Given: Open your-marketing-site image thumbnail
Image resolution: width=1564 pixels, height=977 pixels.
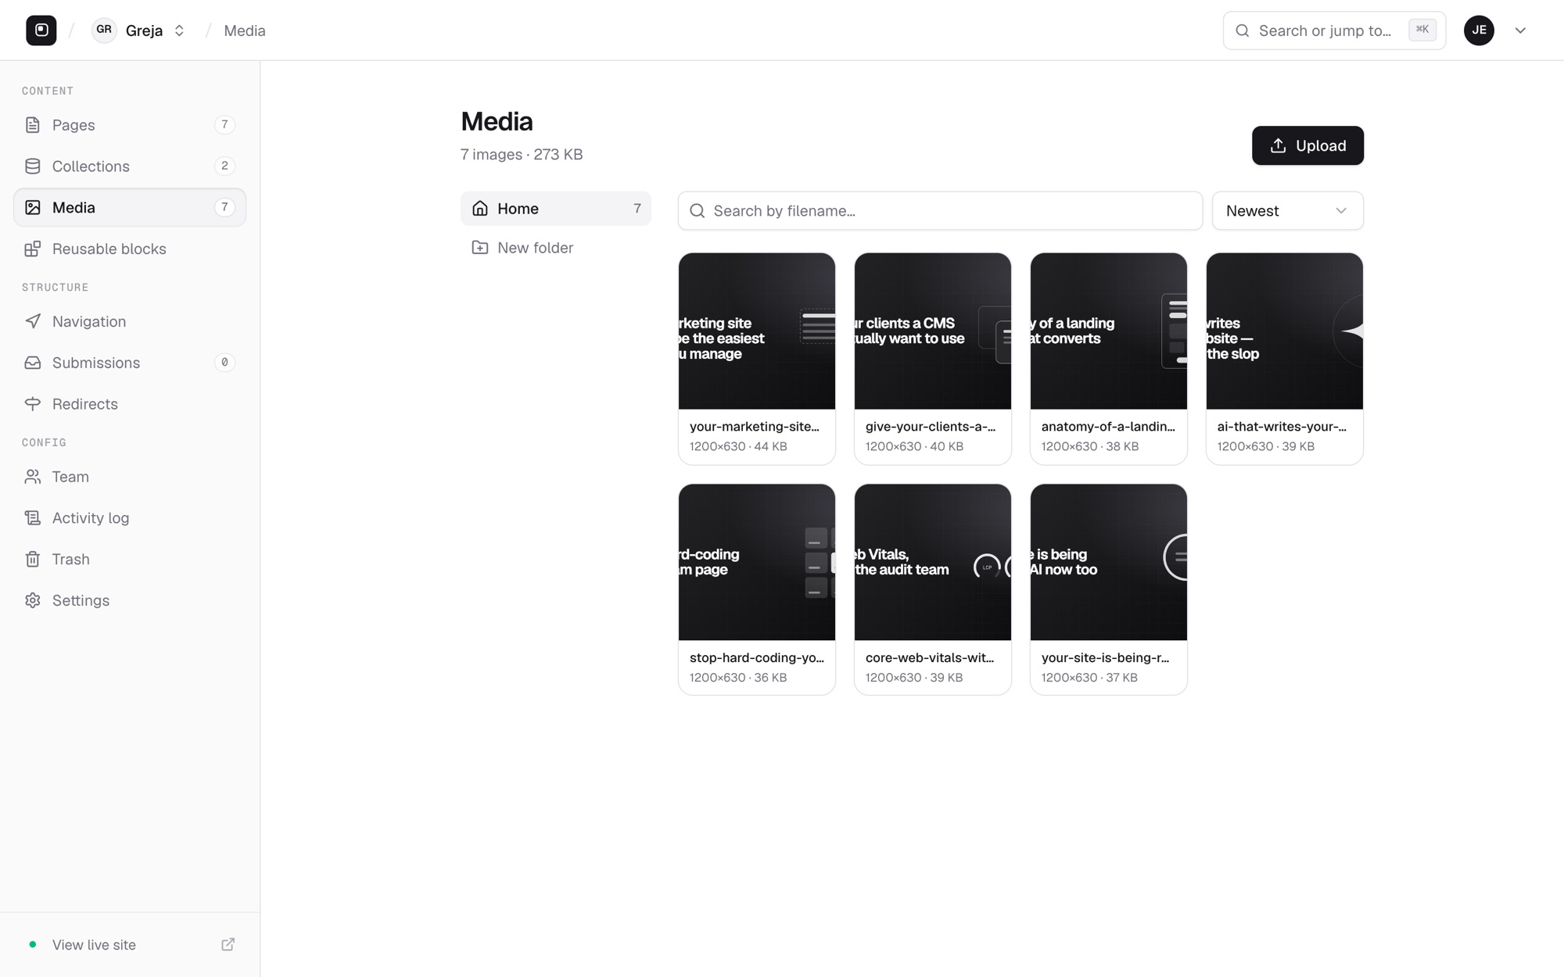Looking at the screenshot, I should click(x=757, y=331).
